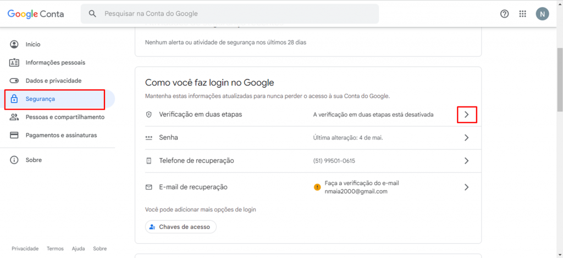Click the Pessoas e compartilhamento people icon
The height and width of the screenshot is (258, 563).
(14, 117)
